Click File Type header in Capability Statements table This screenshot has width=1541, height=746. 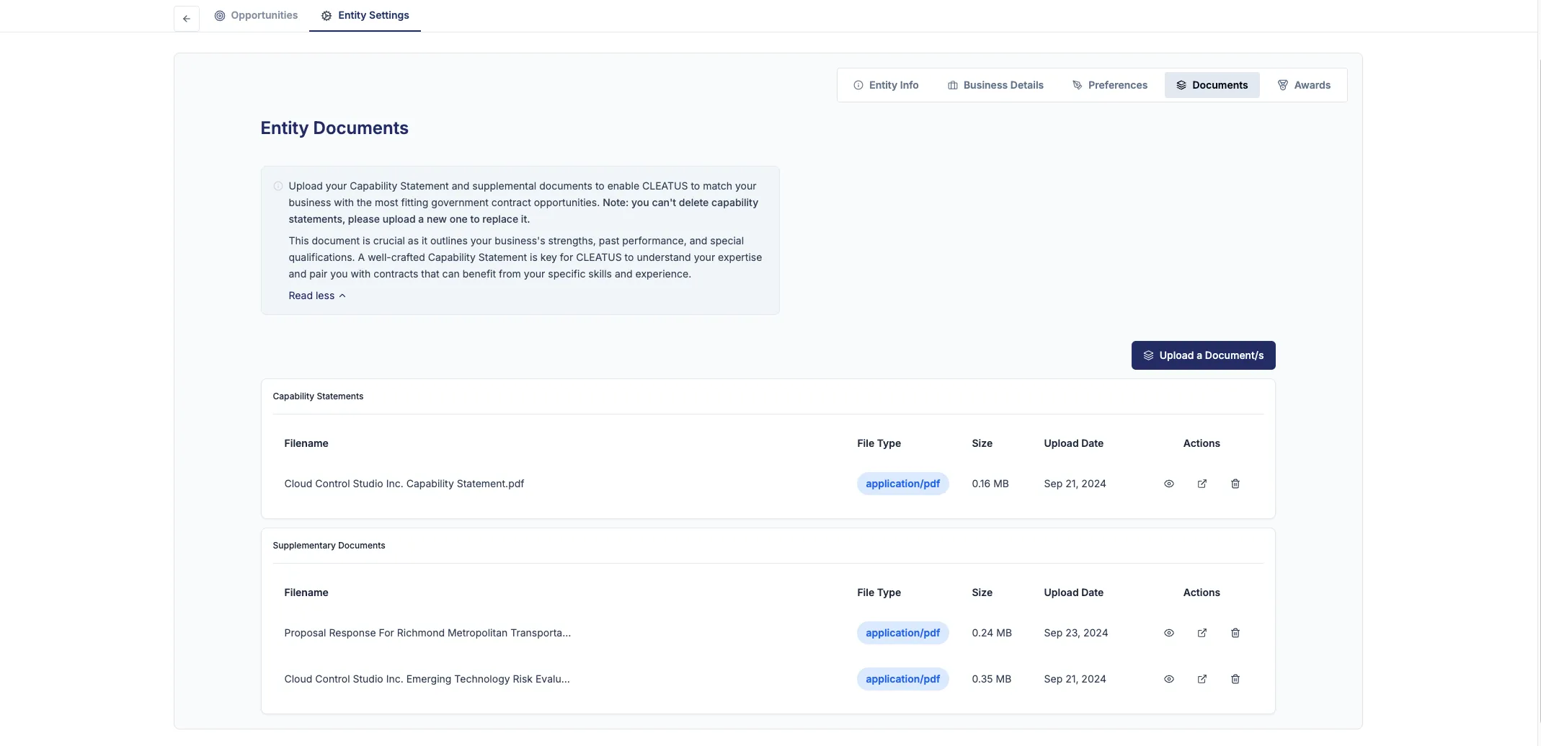click(x=879, y=443)
